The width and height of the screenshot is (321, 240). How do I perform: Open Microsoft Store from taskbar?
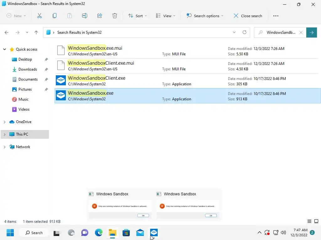[126, 232]
